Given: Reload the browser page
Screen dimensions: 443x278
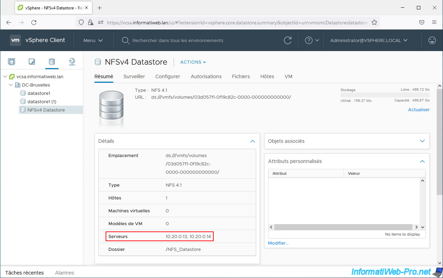Looking at the screenshot, I should pyautogui.click(x=34, y=22).
